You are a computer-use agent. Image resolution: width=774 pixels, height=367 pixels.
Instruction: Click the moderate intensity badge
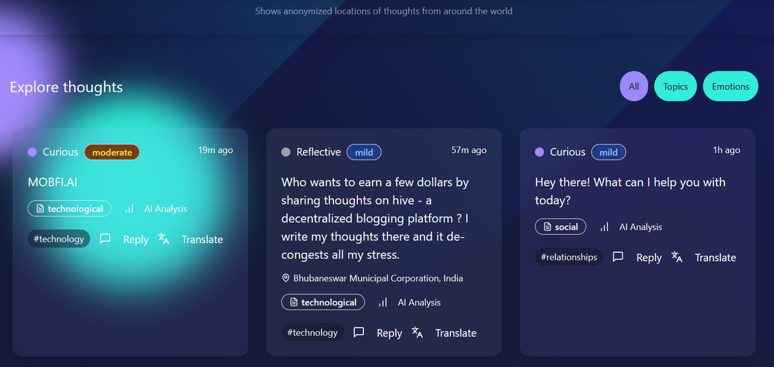[112, 152]
